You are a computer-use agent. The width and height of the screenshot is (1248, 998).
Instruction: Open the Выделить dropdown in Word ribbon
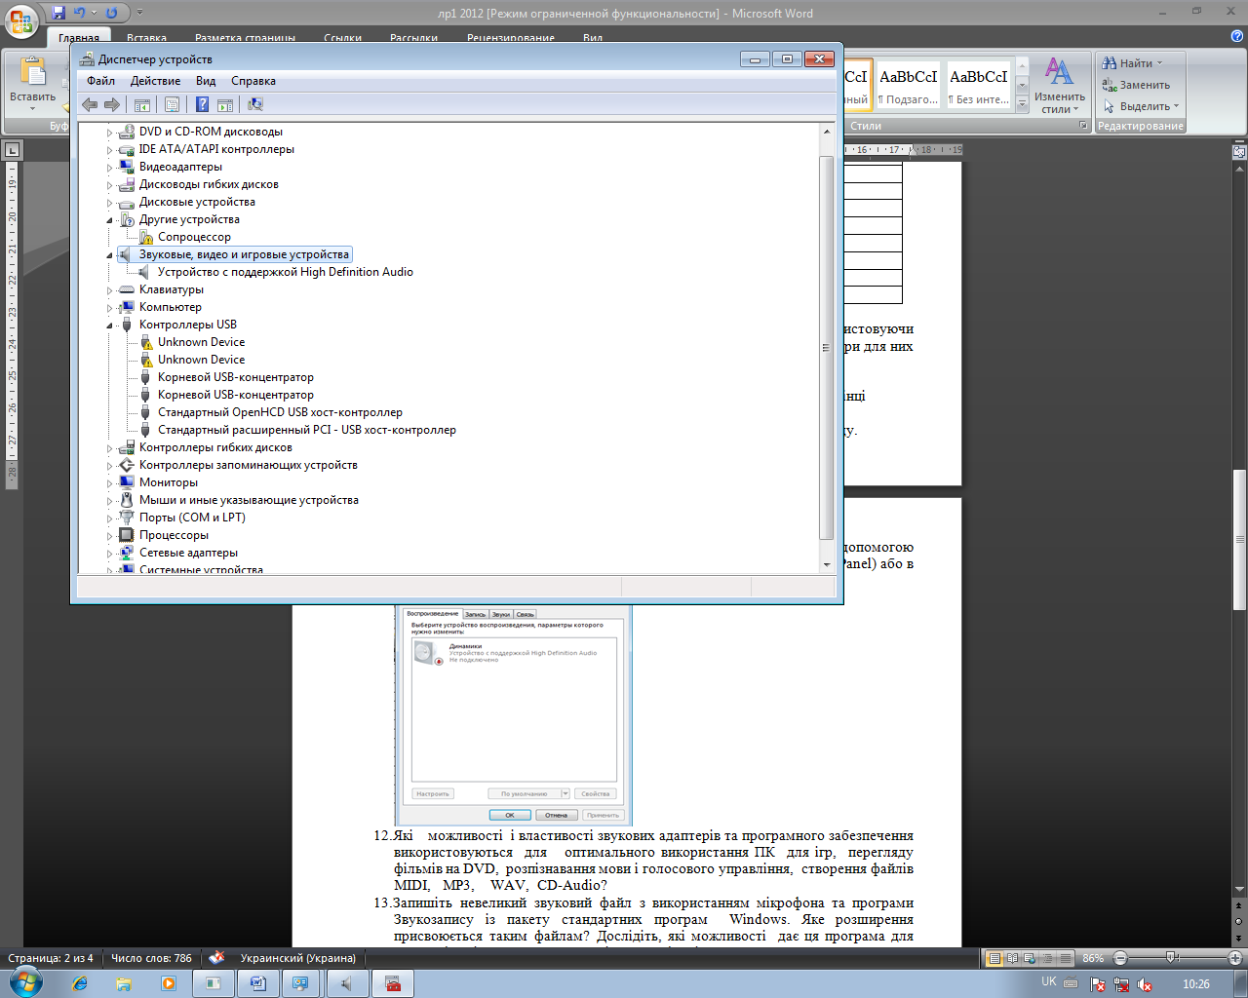click(x=1177, y=106)
